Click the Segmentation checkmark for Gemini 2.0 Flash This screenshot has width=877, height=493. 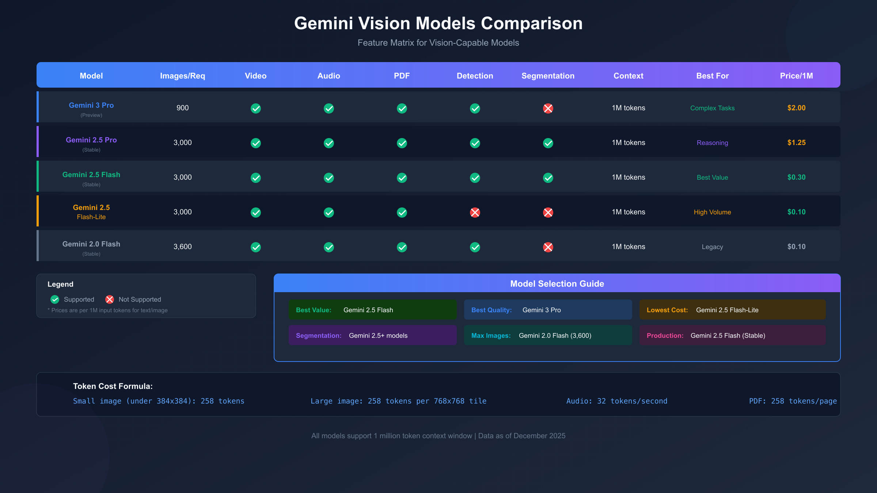(x=548, y=247)
